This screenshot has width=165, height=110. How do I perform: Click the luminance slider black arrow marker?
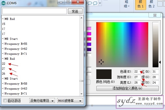point(160,62)
